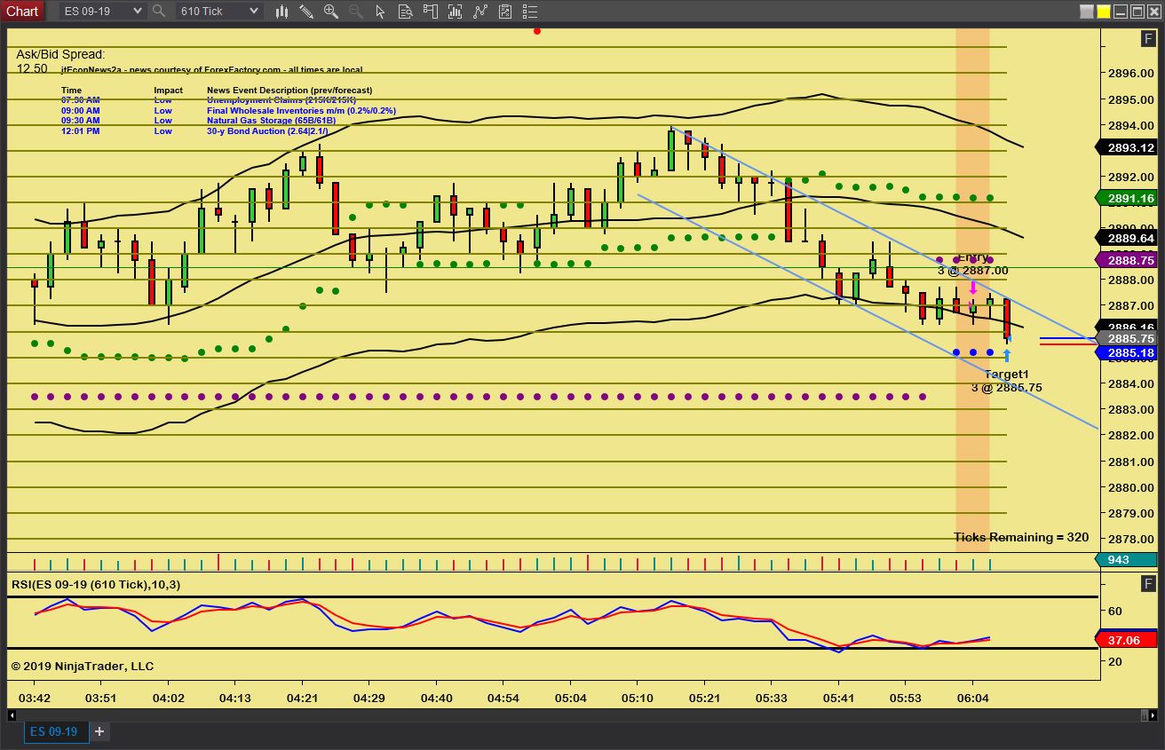Click the red Chart window title label
This screenshot has width=1165, height=750.
(x=22, y=12)
